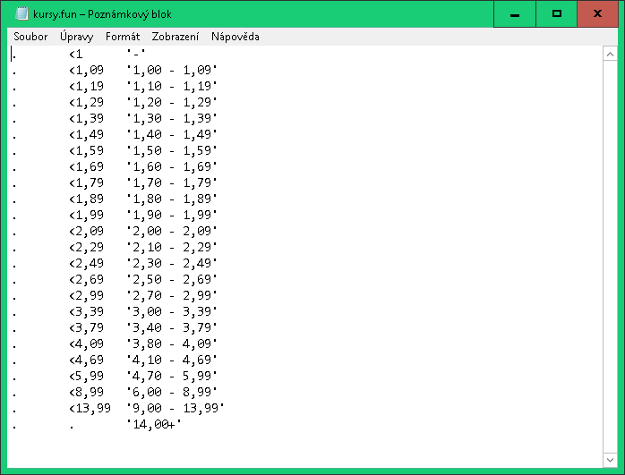Click the scroll down arrow

[x=610, y=460]
